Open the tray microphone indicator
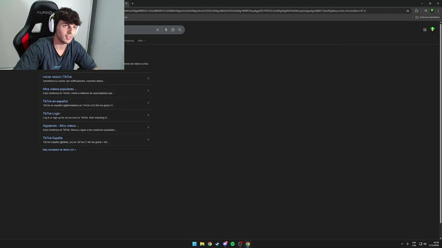The image size is (442, 248). (408, 244)
